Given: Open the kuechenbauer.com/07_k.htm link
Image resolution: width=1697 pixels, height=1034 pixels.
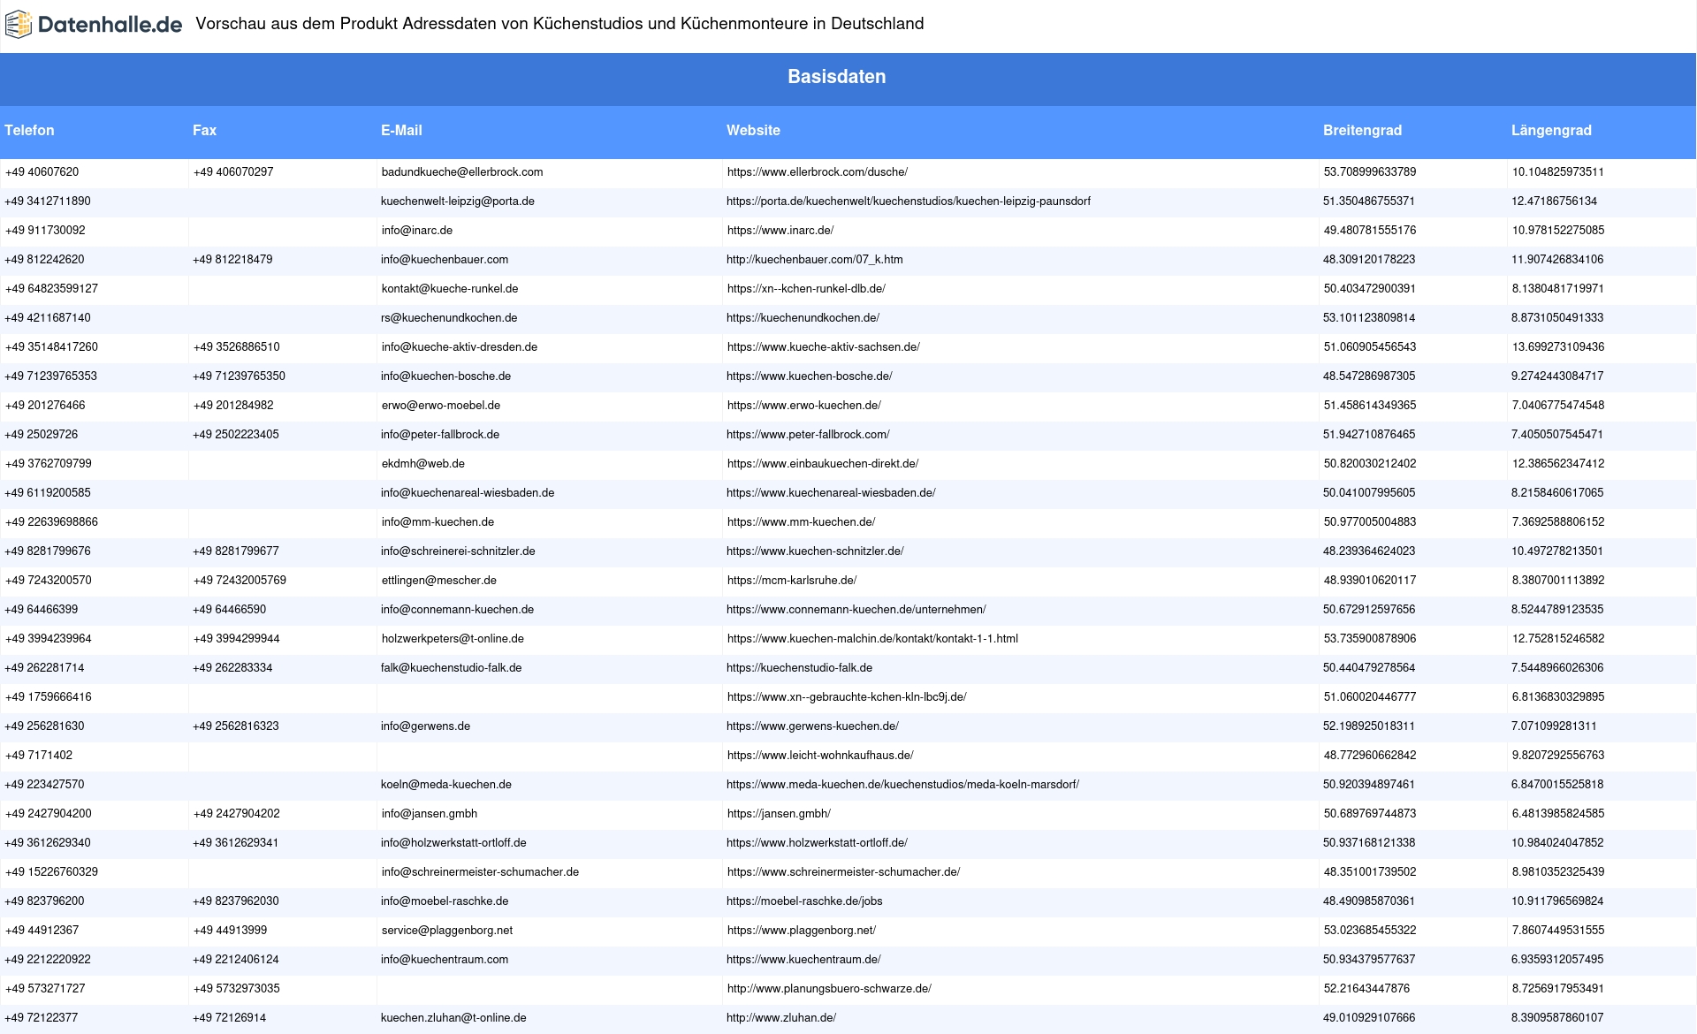Looking at the screenshot, I should [x=815, y=260].
